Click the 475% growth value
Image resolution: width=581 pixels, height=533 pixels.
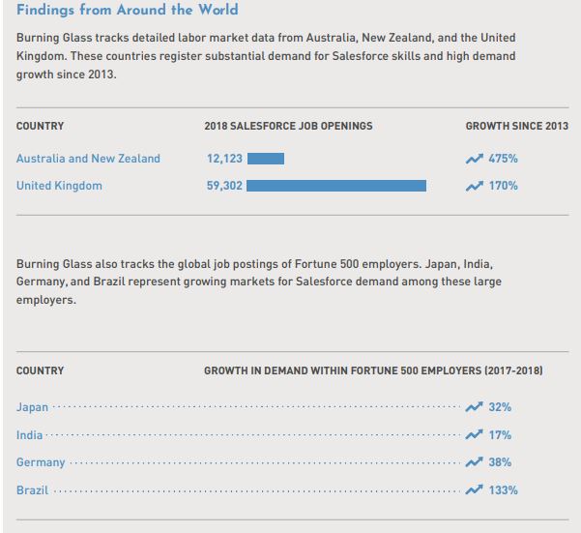point(504,159)
